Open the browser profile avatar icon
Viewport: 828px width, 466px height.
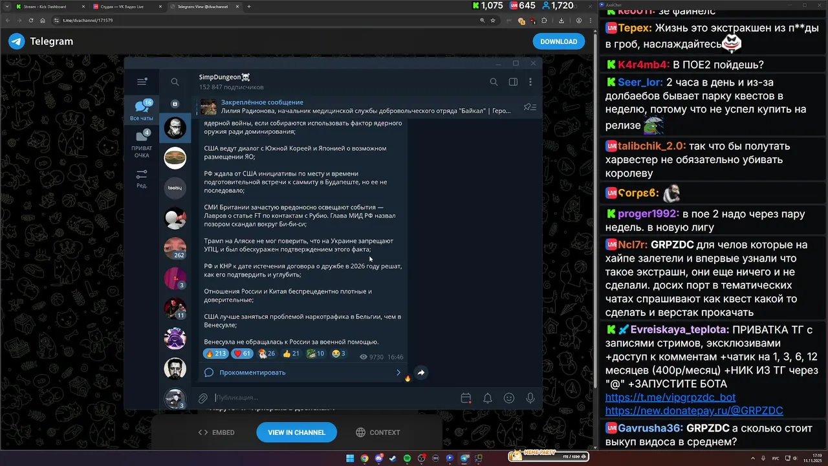pyautogui.click(x=579, y=20)
